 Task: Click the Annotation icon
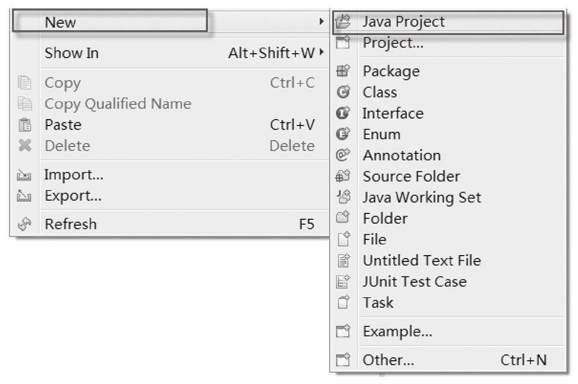pos(343,154)
